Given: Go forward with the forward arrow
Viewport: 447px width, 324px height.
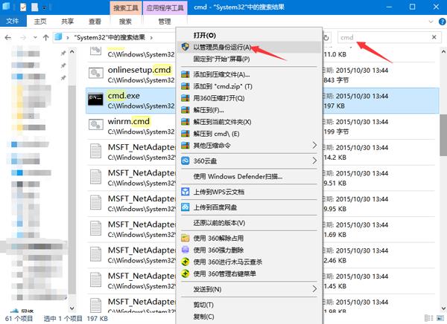Looking at the screenshot, I should 23,38.
